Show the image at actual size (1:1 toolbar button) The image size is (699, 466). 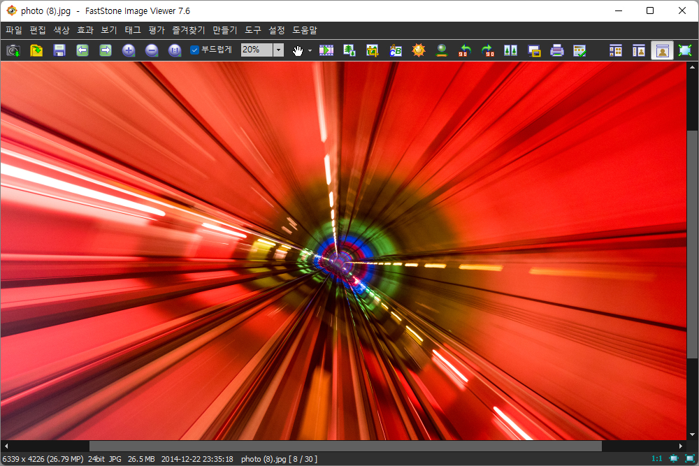tap(175, 50)
